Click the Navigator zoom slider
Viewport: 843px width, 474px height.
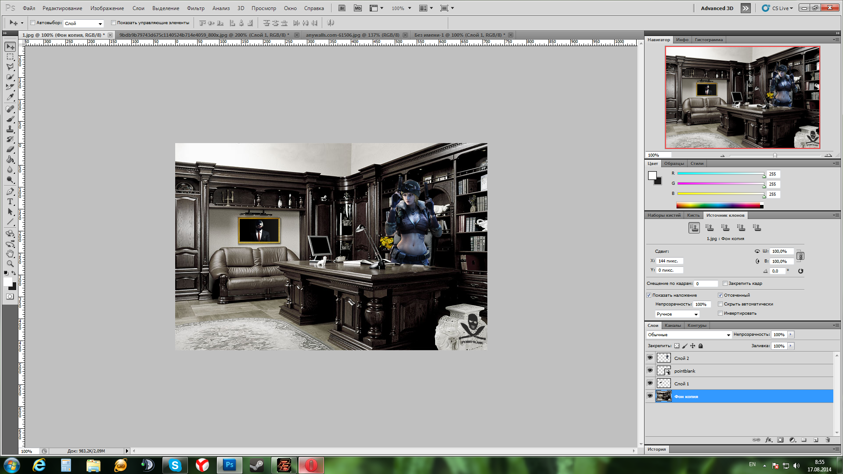click(775, 155)
